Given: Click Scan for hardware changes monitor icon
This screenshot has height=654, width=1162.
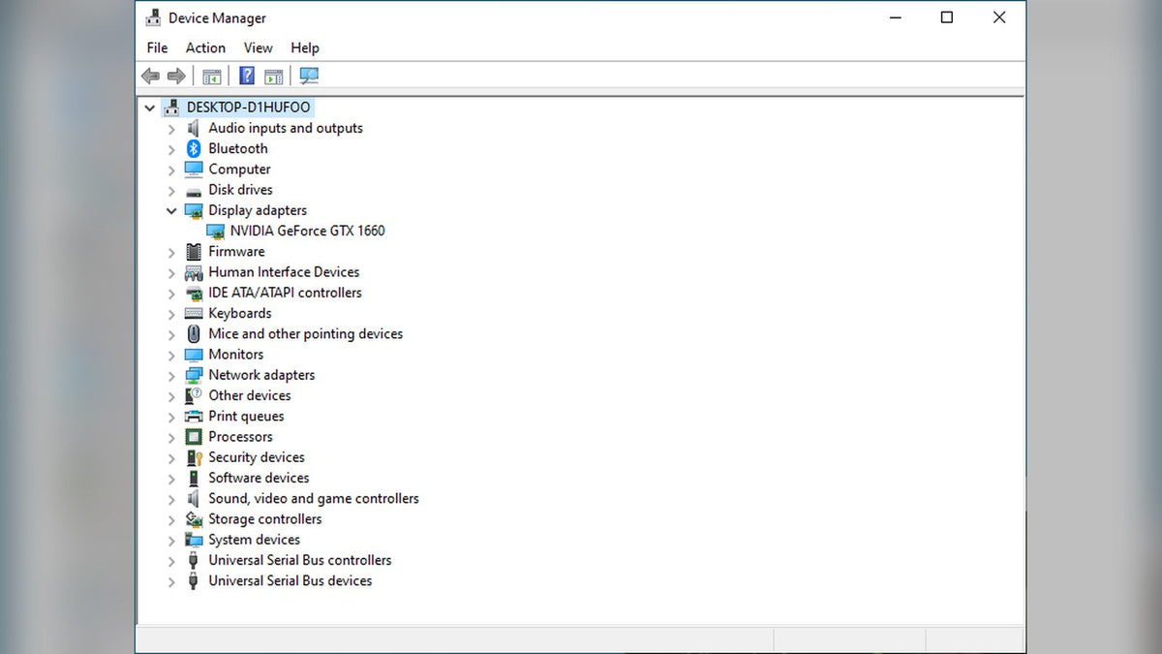Looking at the screenshot, I should (309, 76).
